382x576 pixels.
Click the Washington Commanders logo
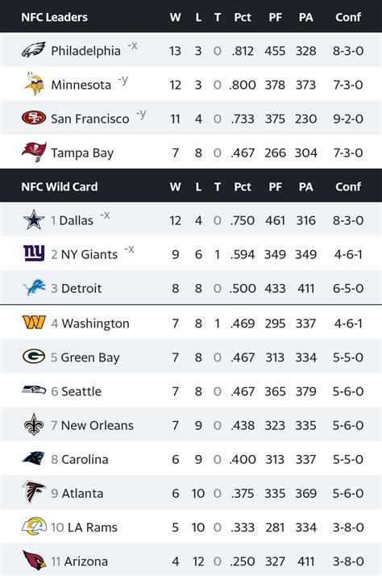pyautogui.click(x=34, y=322)
